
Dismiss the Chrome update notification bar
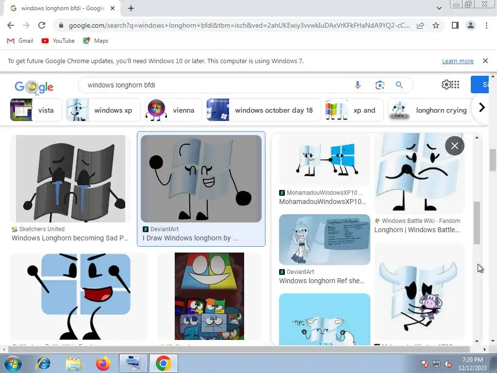485,61
